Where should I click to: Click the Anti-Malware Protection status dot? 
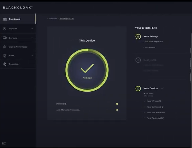pos(117,110)
